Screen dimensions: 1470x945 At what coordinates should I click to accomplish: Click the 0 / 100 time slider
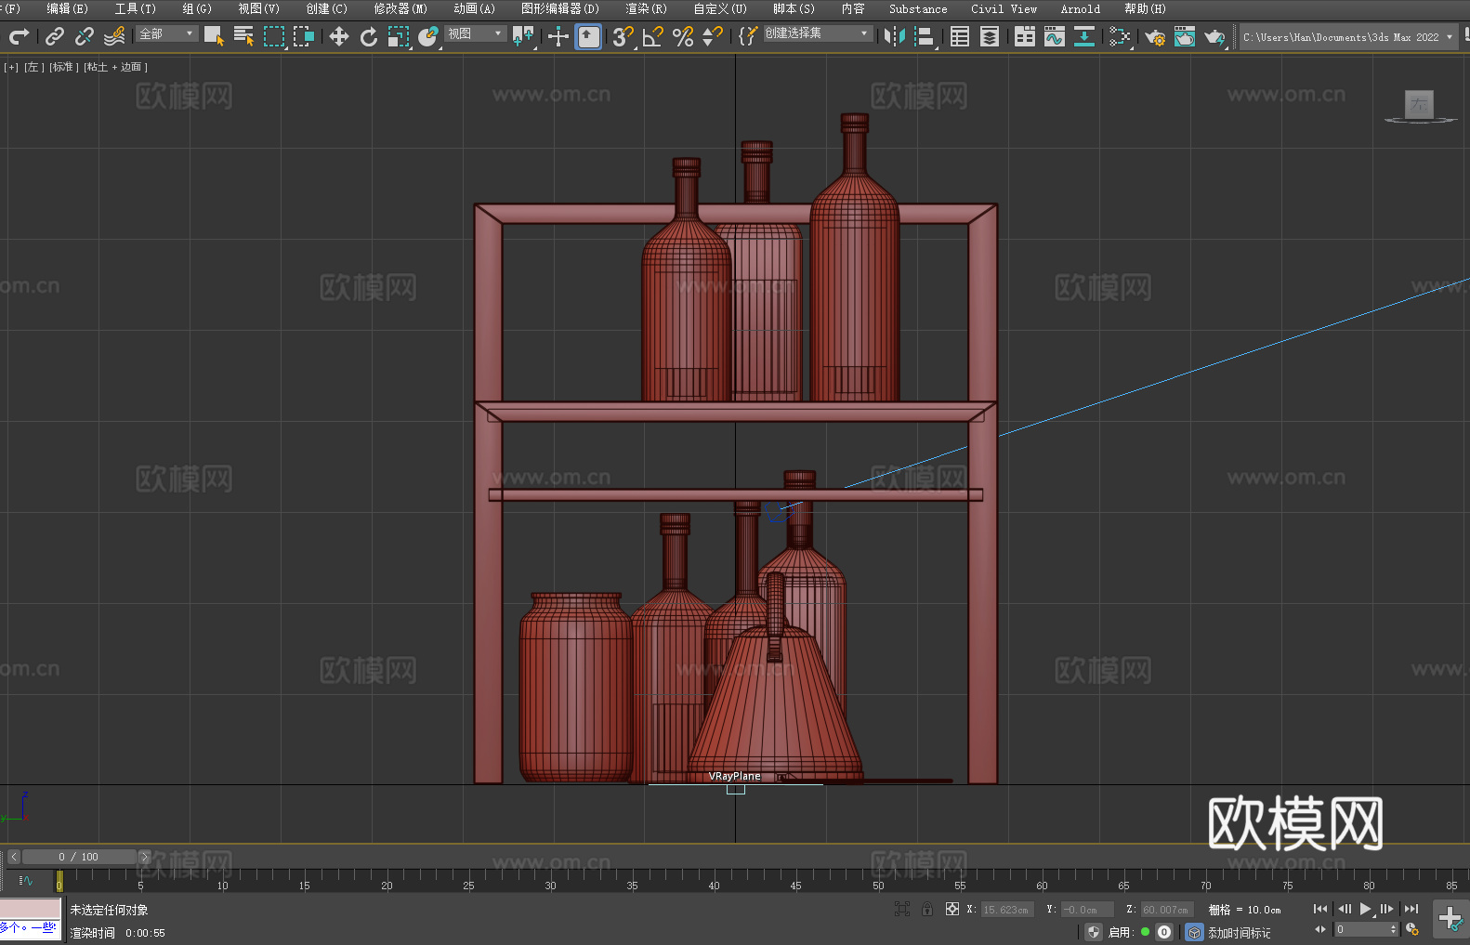coord(79,857)
